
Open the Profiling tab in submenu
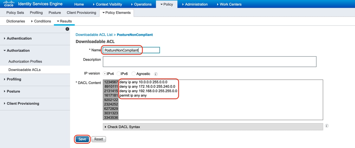[36, 13]
